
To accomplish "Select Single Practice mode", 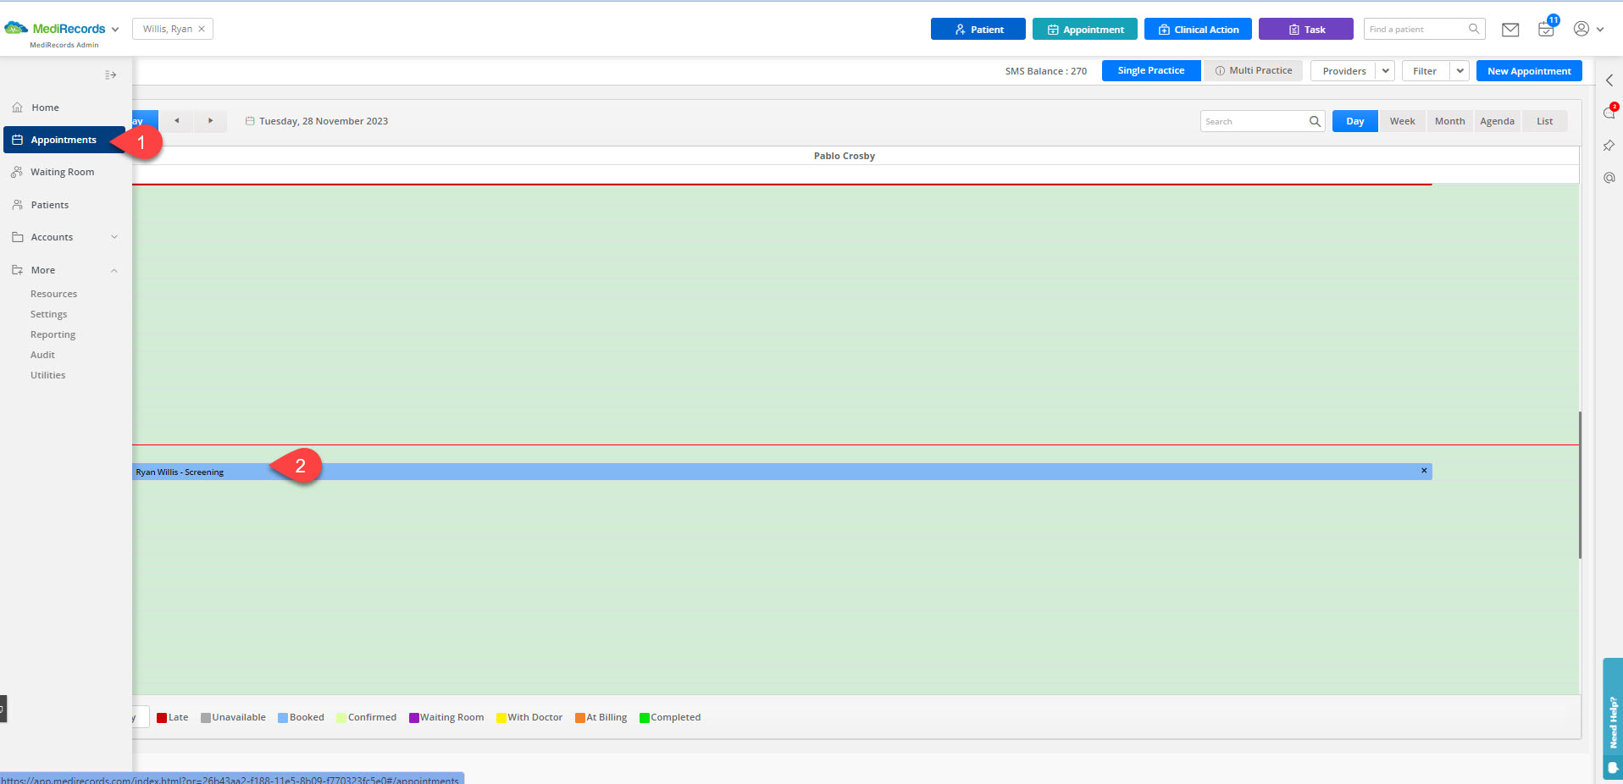I will 1151,71.
